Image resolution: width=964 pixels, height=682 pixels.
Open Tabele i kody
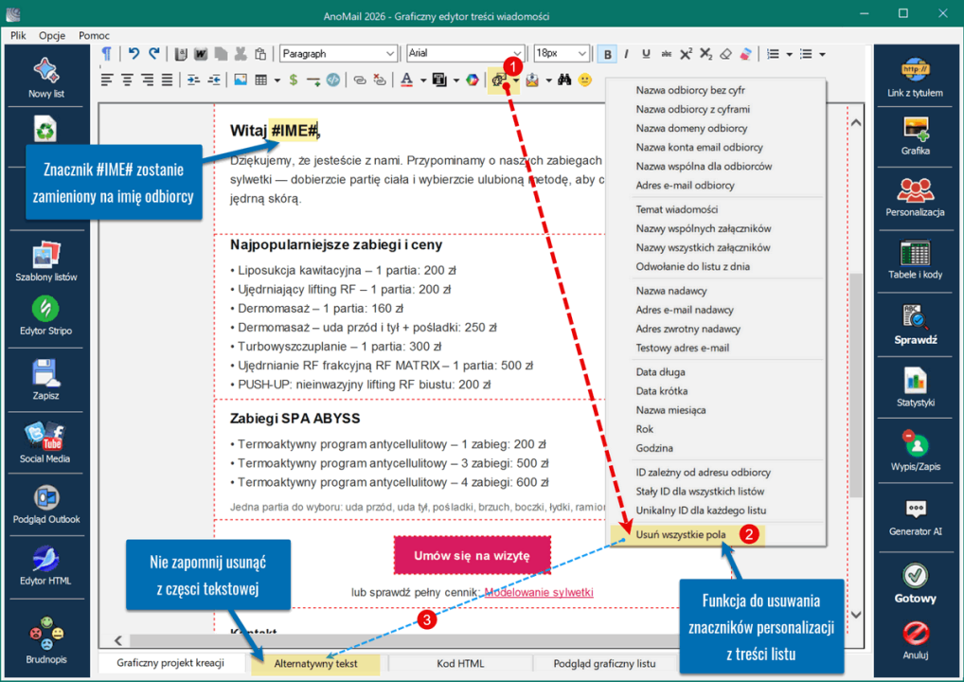tap(915, 260)
